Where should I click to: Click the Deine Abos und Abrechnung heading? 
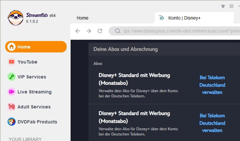[126, 49]
